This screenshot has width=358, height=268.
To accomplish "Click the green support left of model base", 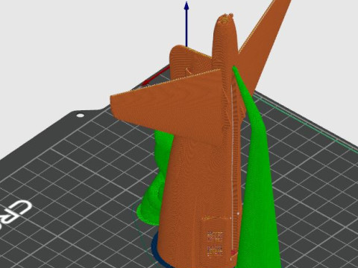I will point(154,179).
